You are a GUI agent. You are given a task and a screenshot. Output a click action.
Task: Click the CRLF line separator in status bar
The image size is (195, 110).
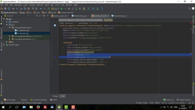[157, 103]
